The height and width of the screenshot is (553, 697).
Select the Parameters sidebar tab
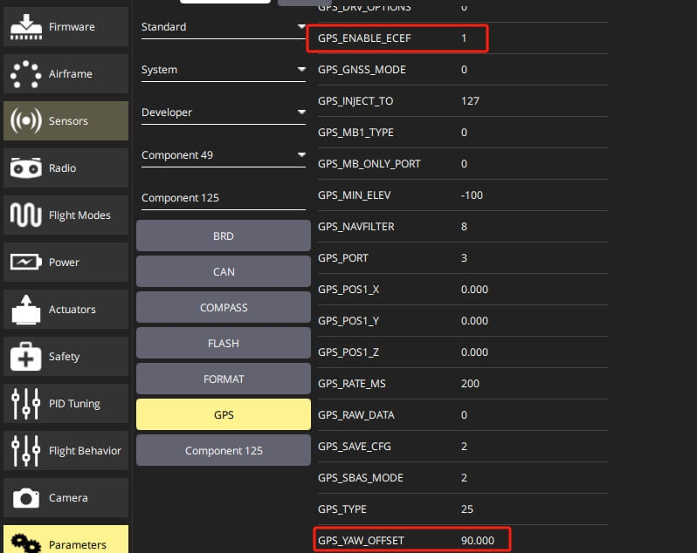[66, 540]
